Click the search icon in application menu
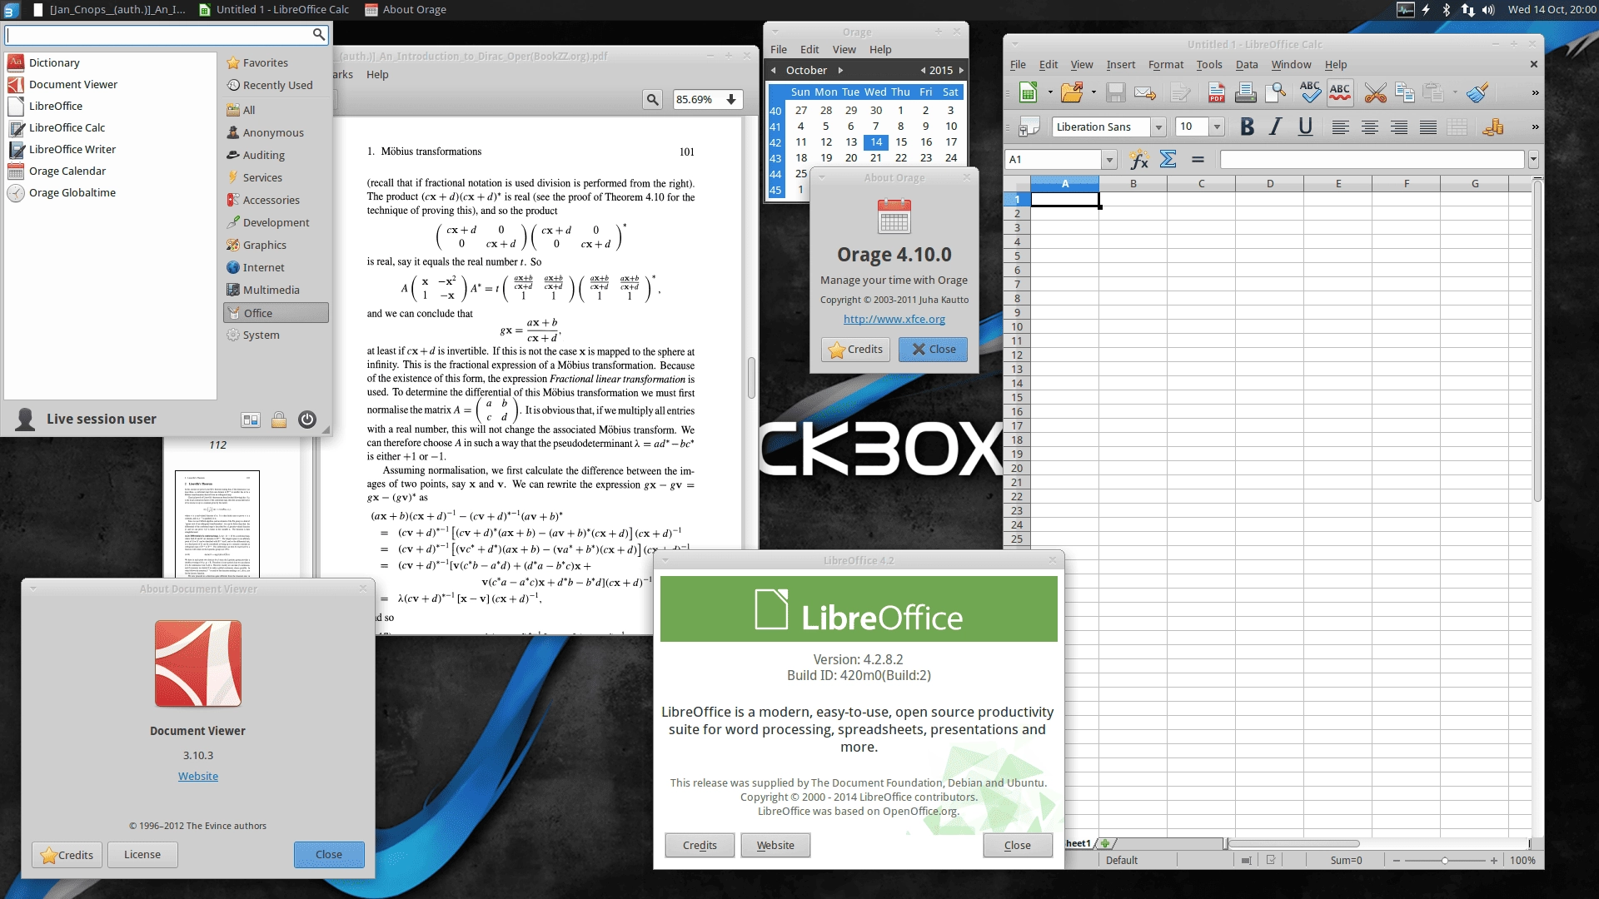Image resolution: width=1599 pixels, height=899 pixels. click(x=318, y=34)
